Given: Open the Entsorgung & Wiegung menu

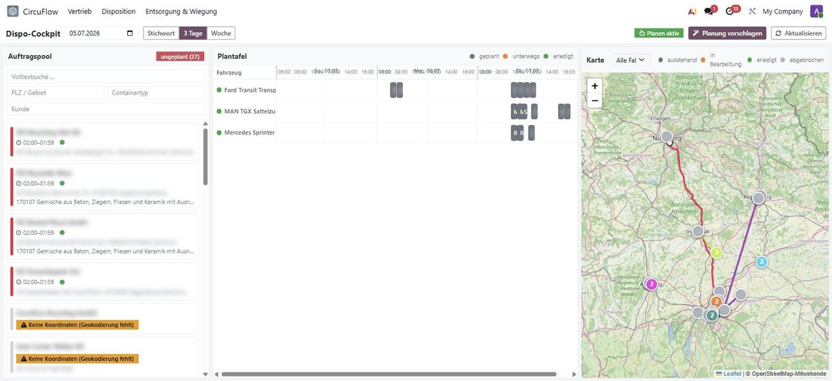Looking at the screenshot, I should [x=181, y=12].
